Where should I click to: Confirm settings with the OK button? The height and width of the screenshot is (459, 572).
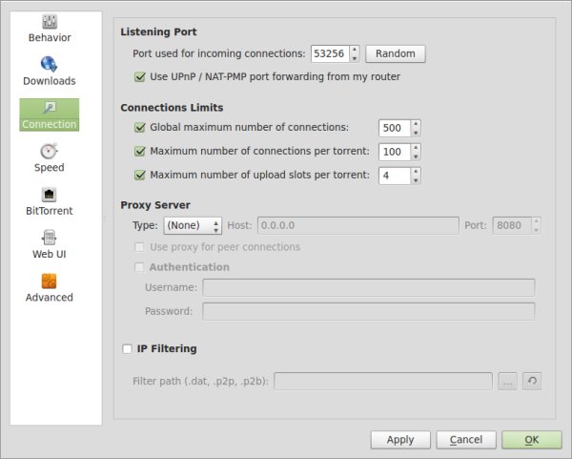click(531, 440)
